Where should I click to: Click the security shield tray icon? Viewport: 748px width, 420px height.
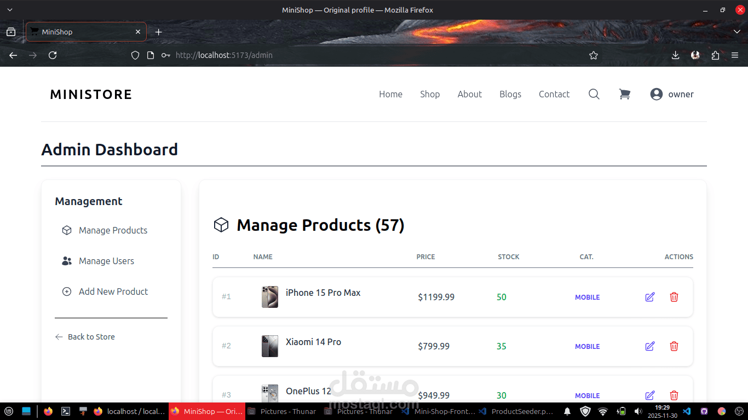coord(585,411)
